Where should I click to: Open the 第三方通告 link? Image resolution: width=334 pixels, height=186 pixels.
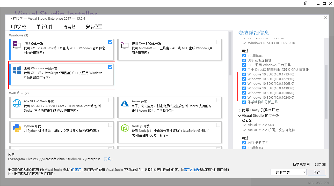(x=191, y=170)
